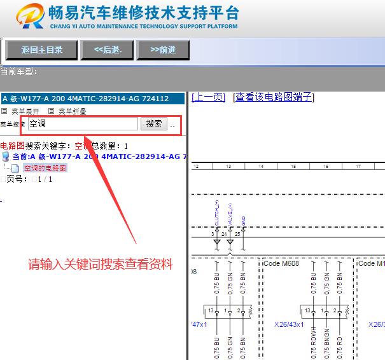This screenshot has height=360, width=385.
Task: Click the 当前车型 label
Action: click(x=19, y=72)
